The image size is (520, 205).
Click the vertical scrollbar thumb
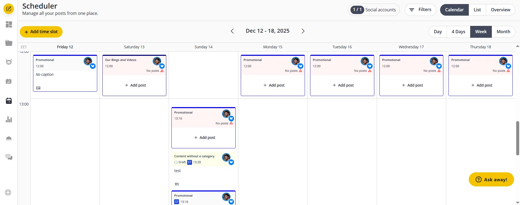(x=518, y=138)
